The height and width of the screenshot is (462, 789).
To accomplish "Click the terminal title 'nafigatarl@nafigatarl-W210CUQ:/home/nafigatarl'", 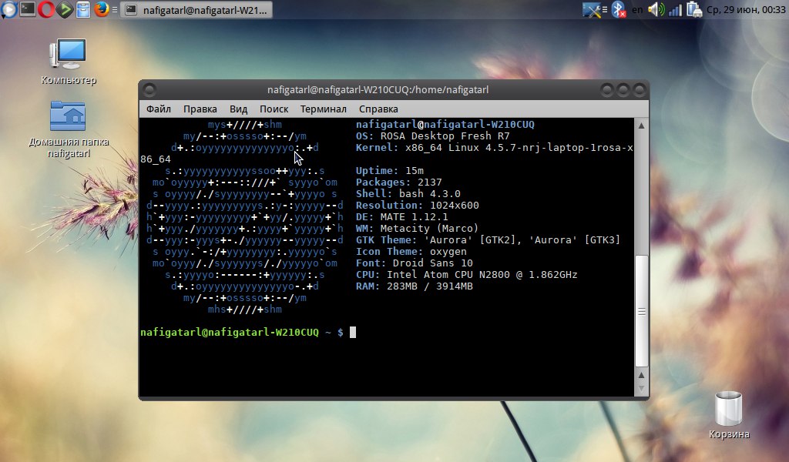I will (378, 90).
